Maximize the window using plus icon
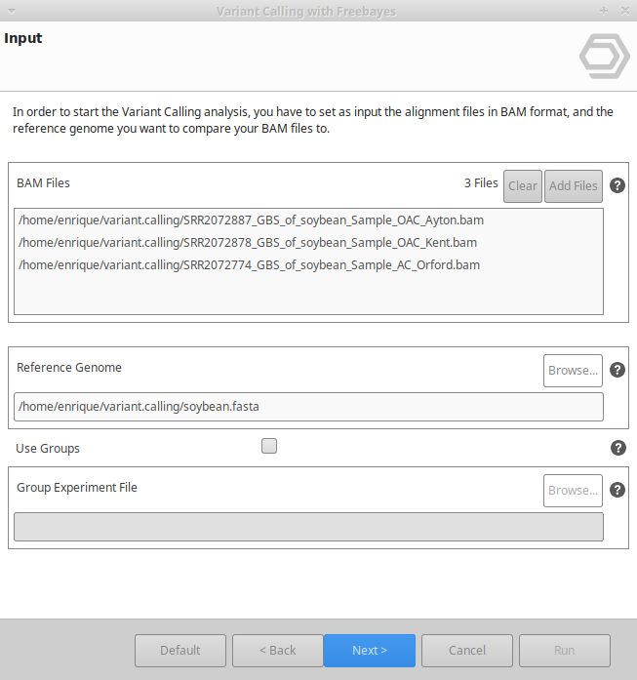637x680 pixels. pyautogui.click(x=604, y=11)
